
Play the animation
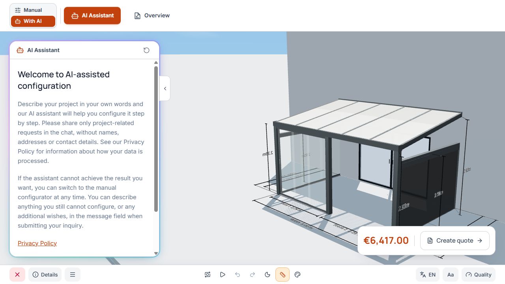click(223, 275)
